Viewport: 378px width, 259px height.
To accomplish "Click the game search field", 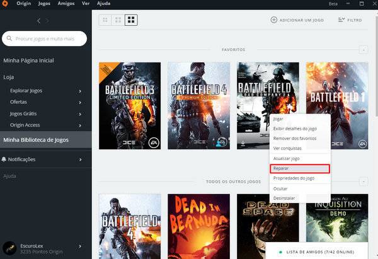I will click(45, 39).
